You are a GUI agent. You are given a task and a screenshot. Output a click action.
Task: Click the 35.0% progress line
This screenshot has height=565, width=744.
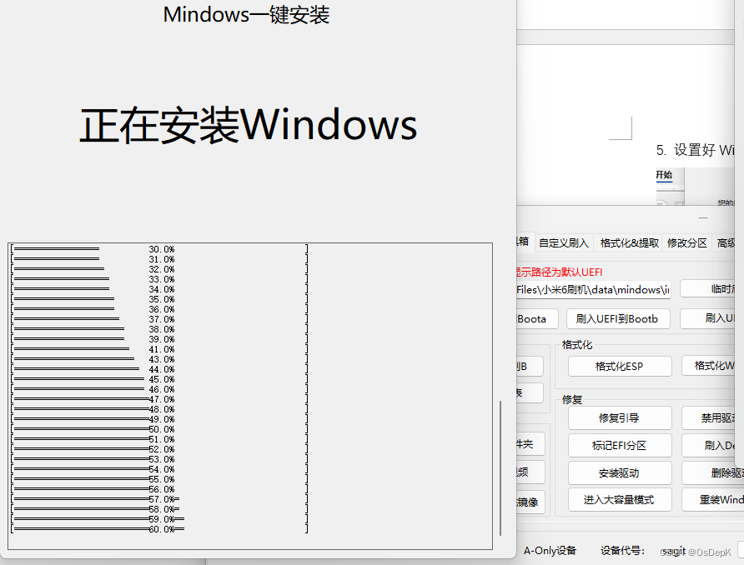[x=159, y=299]
